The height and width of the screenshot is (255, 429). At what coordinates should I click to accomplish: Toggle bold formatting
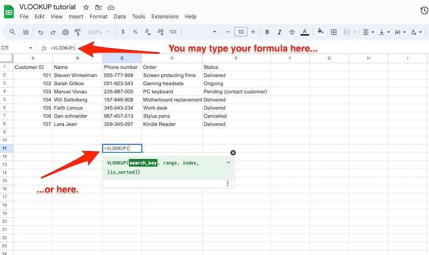pos(267,32)
